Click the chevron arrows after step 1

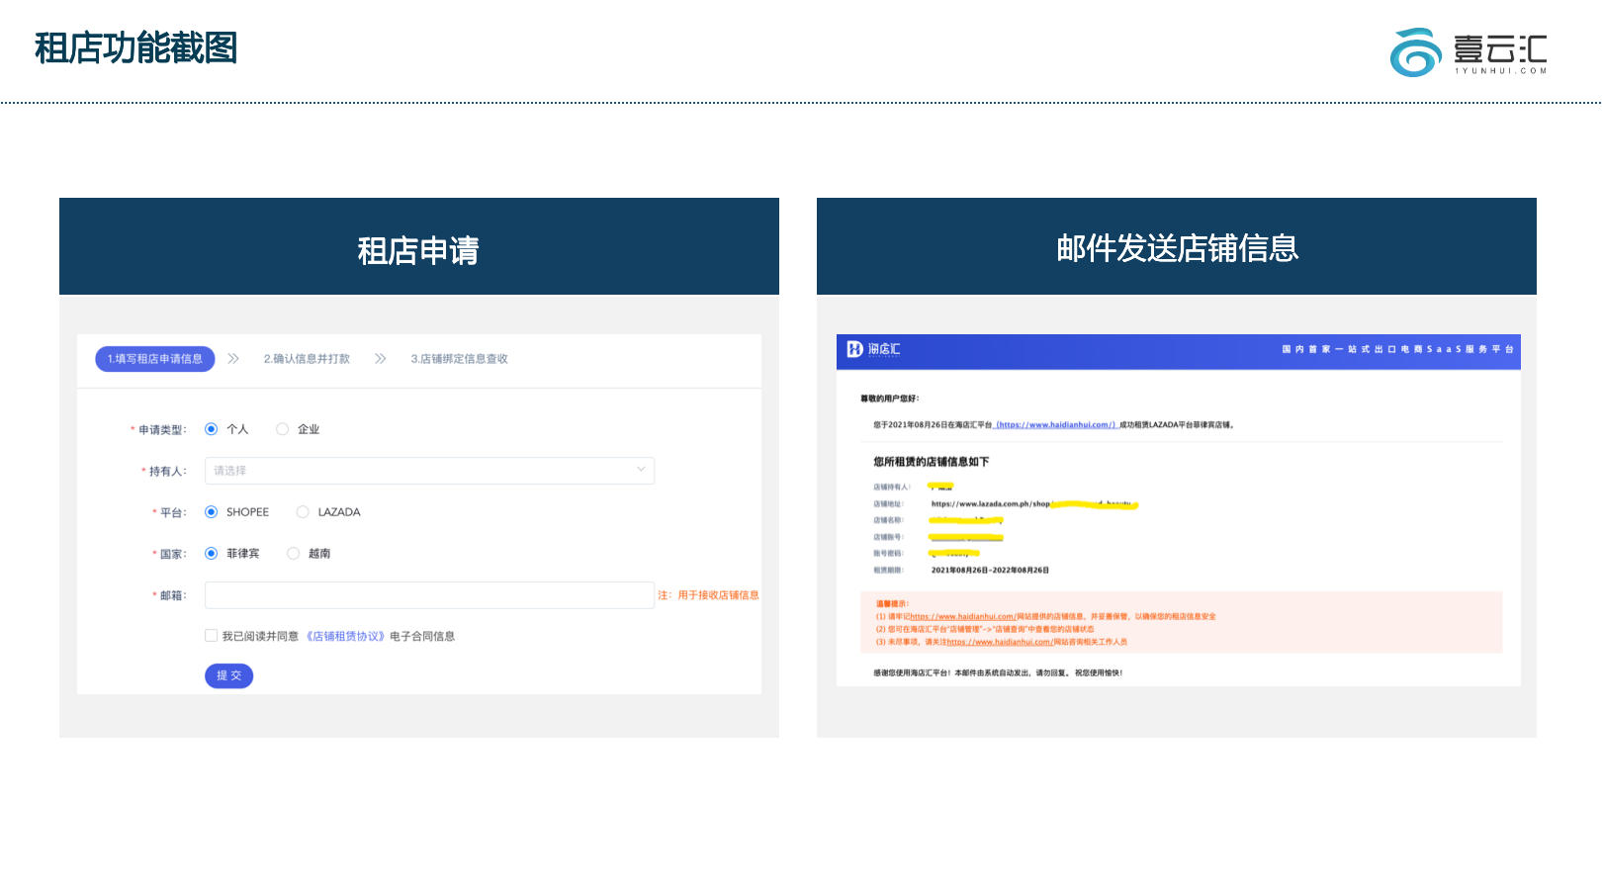[x=233, y=359]
